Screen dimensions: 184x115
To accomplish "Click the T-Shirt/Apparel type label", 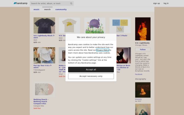I will [x=39, y=70].
